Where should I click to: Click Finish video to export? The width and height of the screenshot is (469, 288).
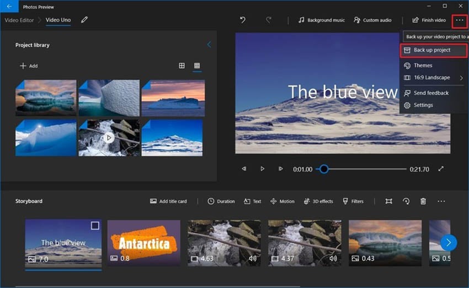[x=429, y=20]
